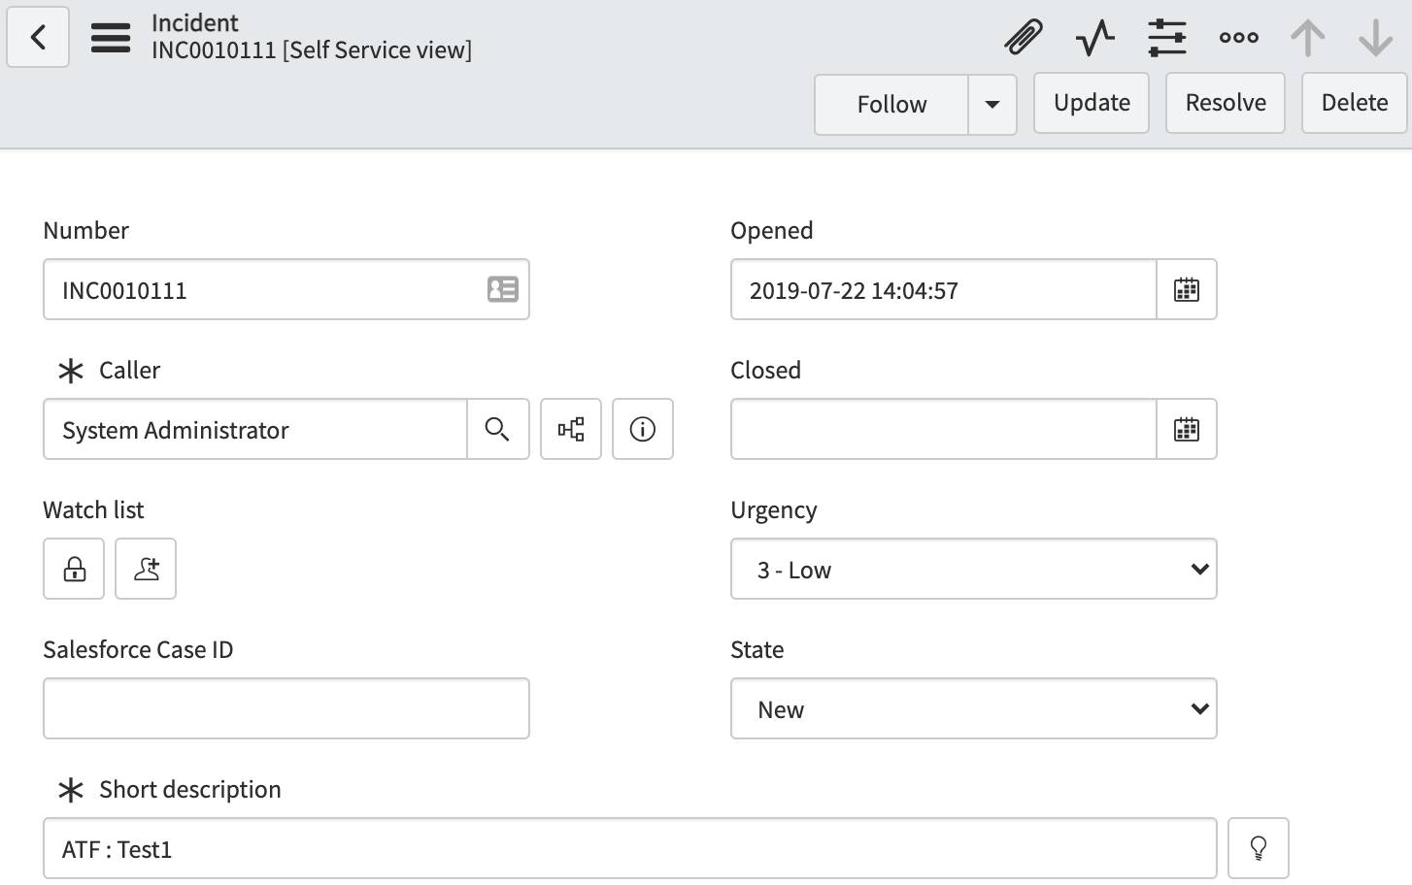This screenshot has height=885, width=1412.
Task: Click the Short description label
Action: (190, 790)
